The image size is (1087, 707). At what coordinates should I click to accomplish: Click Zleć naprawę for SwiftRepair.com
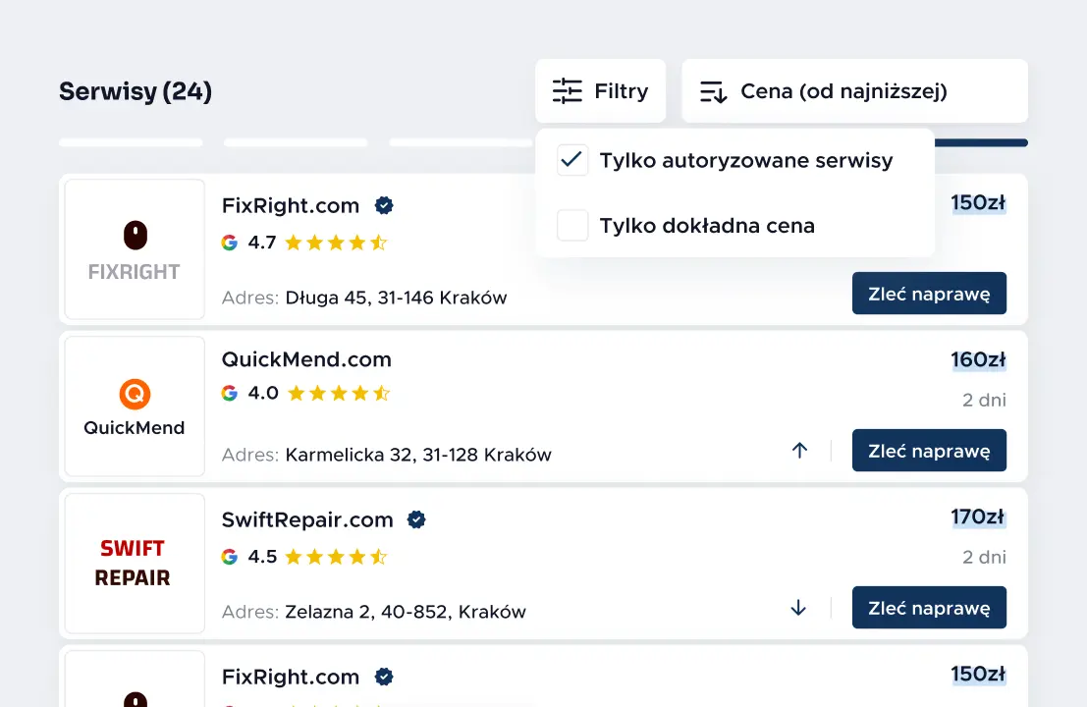(x=929, y=607)
